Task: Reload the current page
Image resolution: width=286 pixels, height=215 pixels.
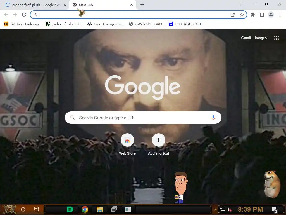Action: click(24, 15)
